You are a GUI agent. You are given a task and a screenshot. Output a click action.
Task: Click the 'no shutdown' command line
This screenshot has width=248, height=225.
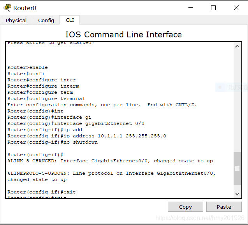click(x=53, y=142)
